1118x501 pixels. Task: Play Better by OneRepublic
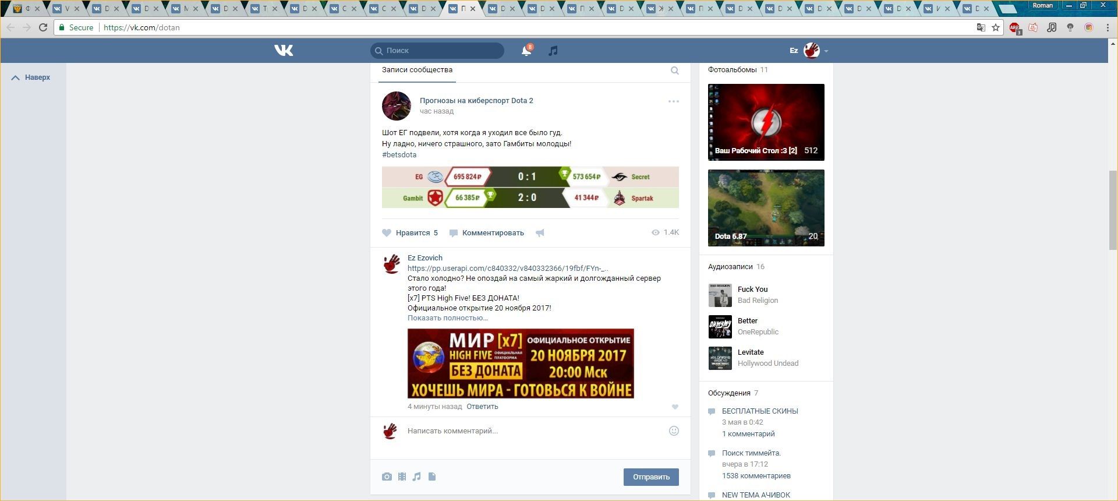pyautogui.click(x=720, y=327)
